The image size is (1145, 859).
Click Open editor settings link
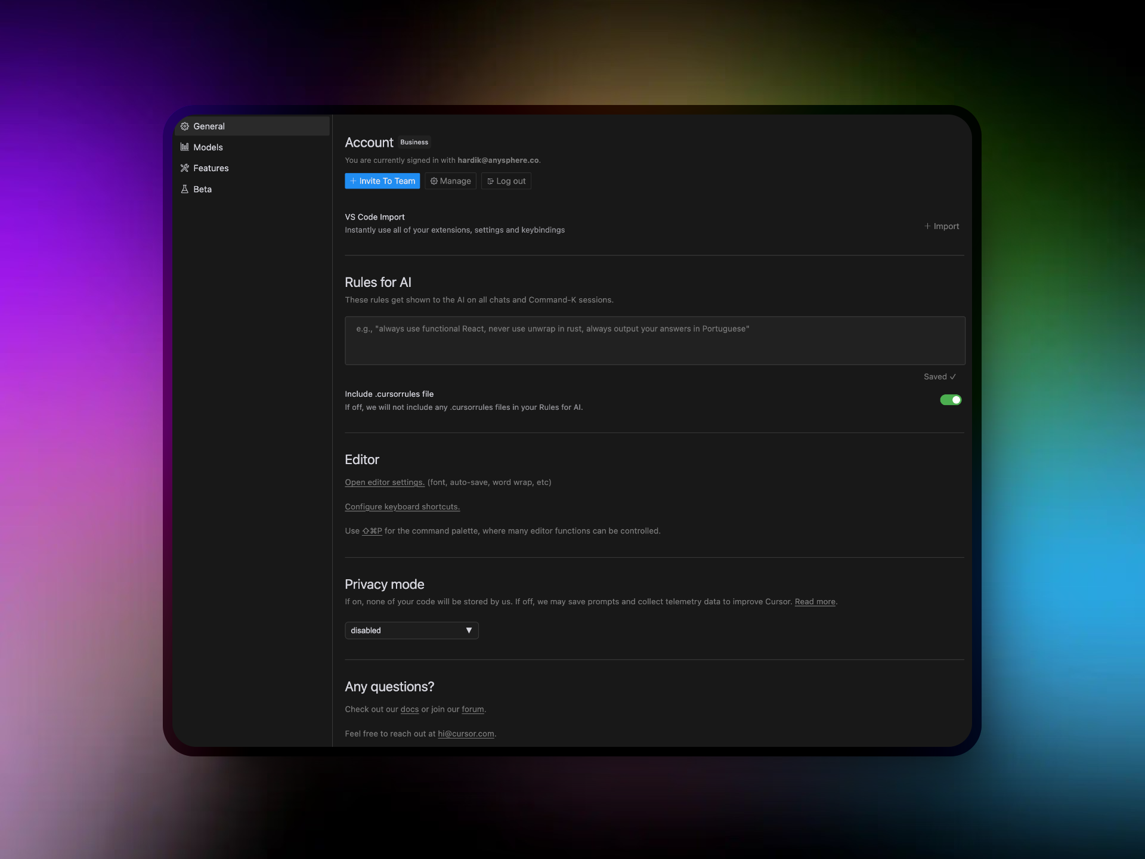click(385, 482)
